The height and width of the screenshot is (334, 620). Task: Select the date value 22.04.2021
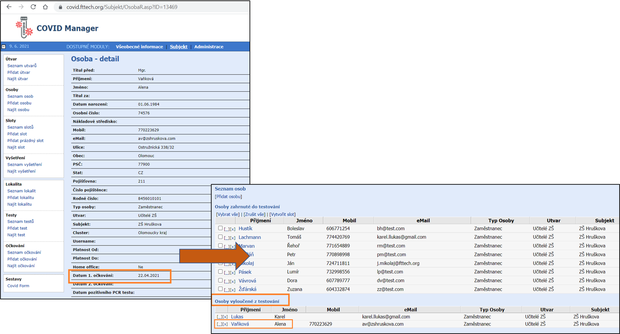click(148, 276)
